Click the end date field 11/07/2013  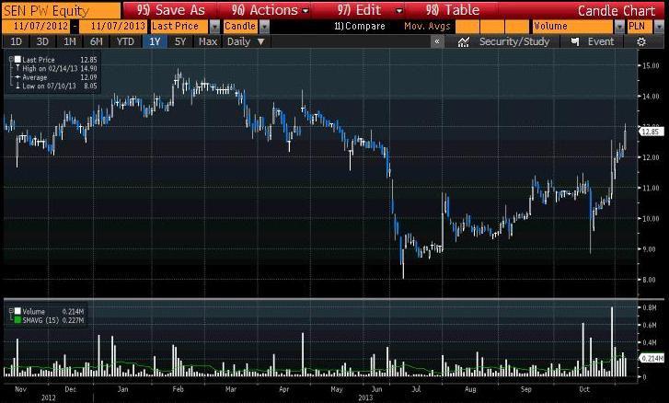tap(113, 27)
